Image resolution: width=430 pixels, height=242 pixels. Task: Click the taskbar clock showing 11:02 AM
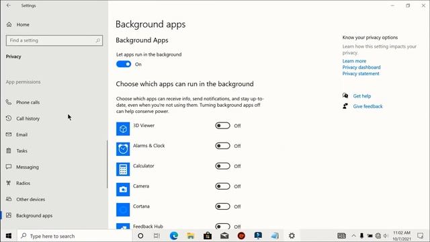[x=402, y=236]
